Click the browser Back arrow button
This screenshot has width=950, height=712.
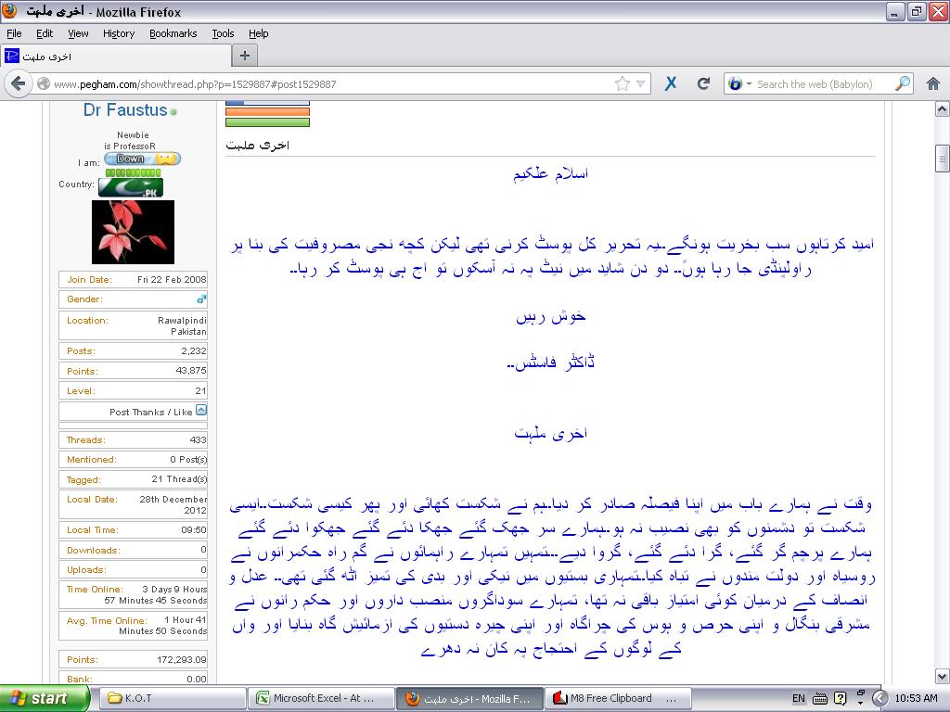click(x=18, y=83)
